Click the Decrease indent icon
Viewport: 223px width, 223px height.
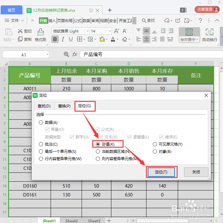tap(163, 31)
